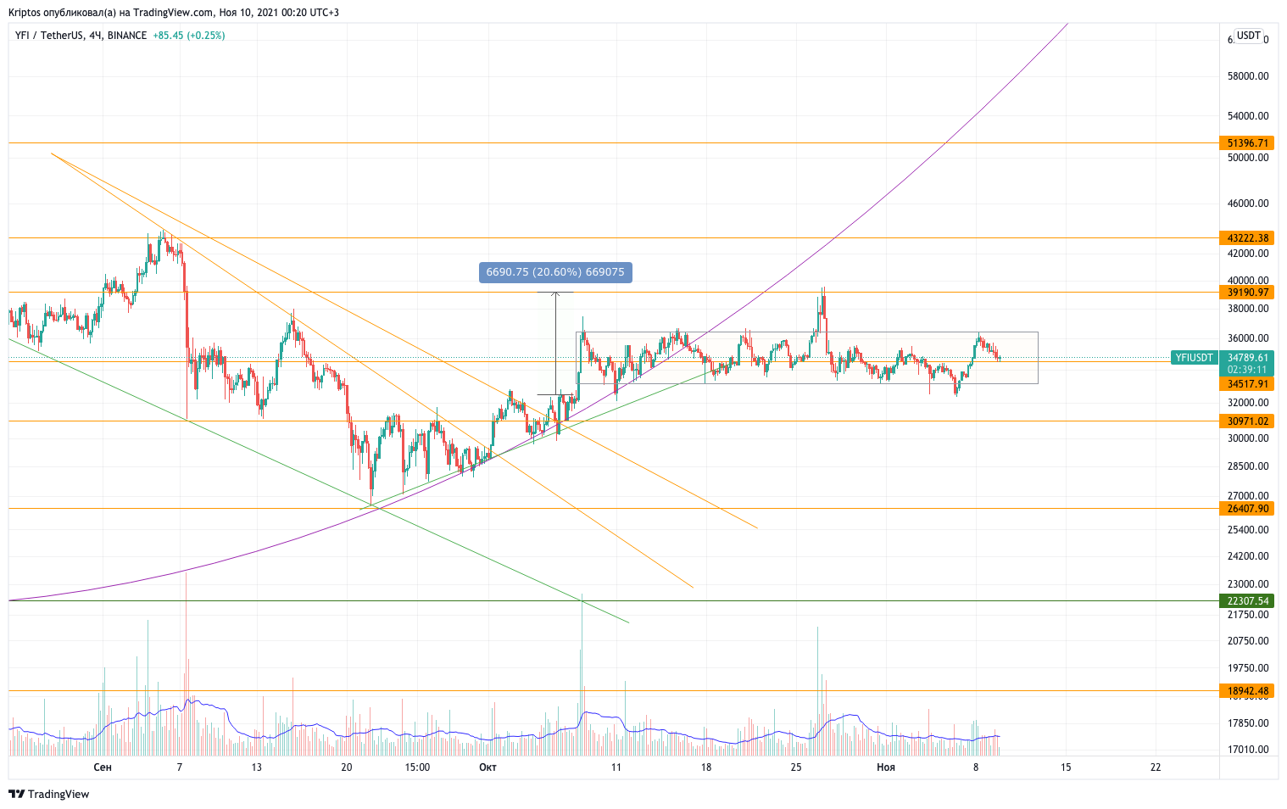Click the 34517.91 price level label

coord(1247,384)
